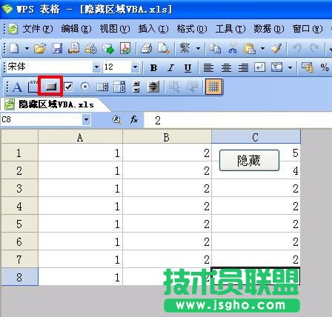The image size is (332, 317).
Task: Click the Currency style icon
Action: (307, 67)
